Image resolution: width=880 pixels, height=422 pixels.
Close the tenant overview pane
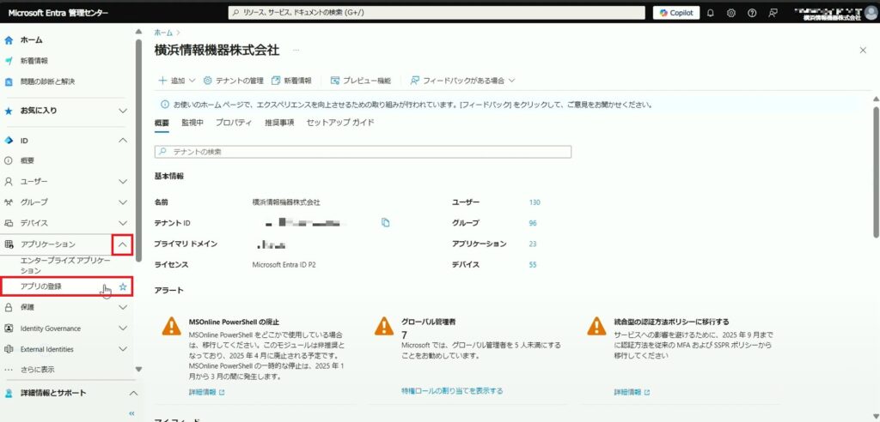(x=863, y=51)
